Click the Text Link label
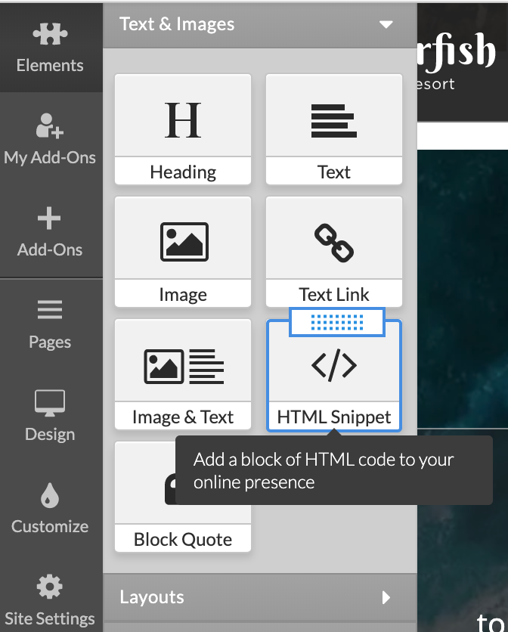The image size is (508, 632). pyautogui.click(x=334, y=294)
